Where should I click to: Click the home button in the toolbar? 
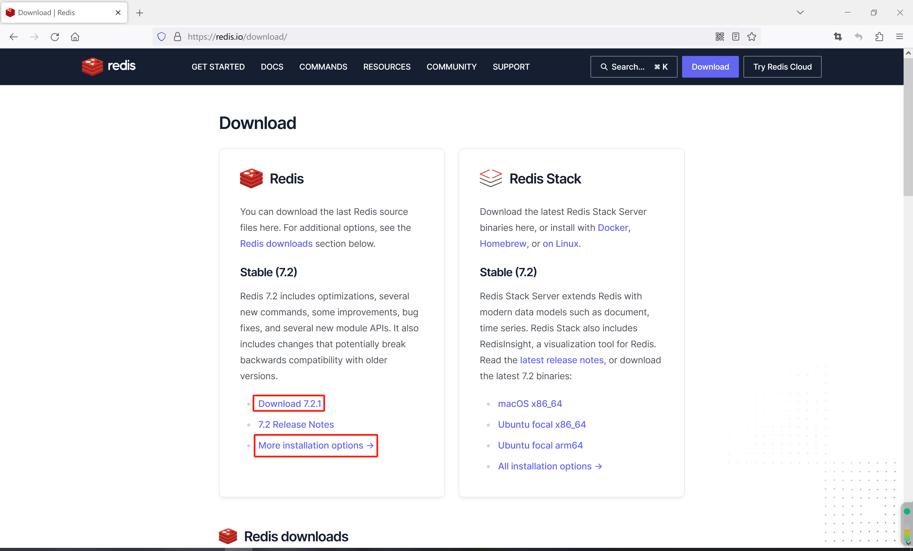point(75,36)
